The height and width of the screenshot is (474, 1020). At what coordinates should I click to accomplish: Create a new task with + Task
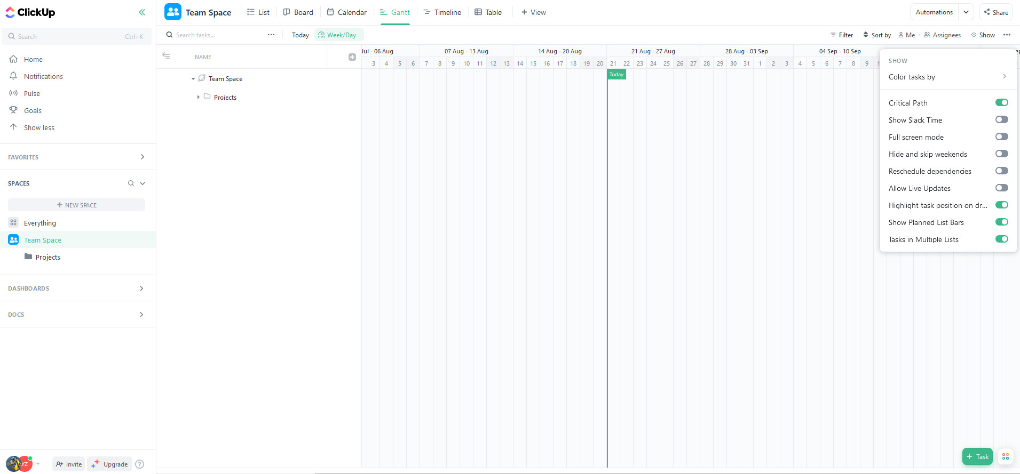point(977,456)
